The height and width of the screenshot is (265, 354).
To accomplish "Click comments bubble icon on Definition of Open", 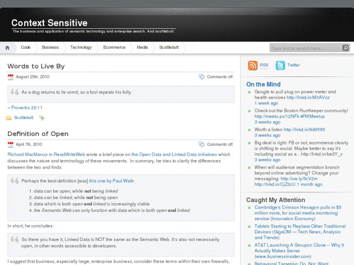I will point(202,144).
